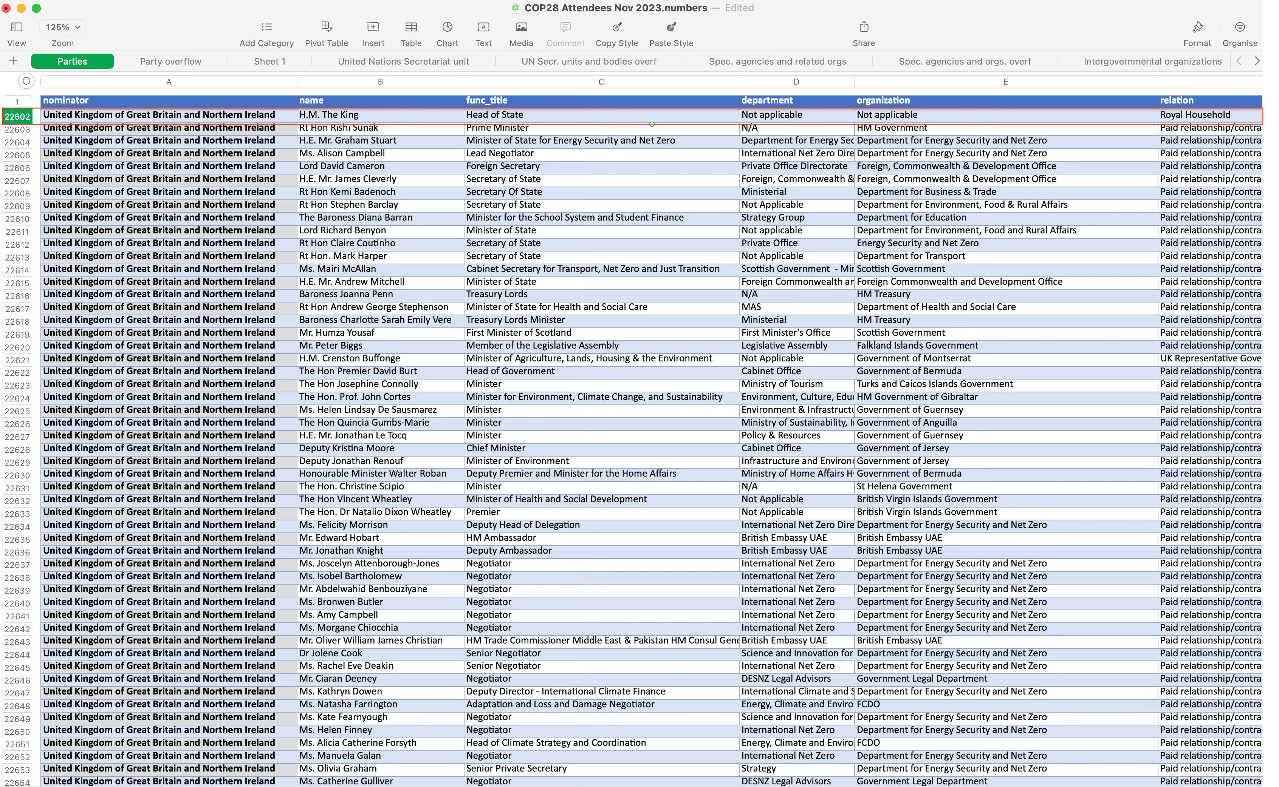Image resolution: width=1279 pixels, height=787 pixels.
Task: Open the Media browser
Action: click(521, 27)
